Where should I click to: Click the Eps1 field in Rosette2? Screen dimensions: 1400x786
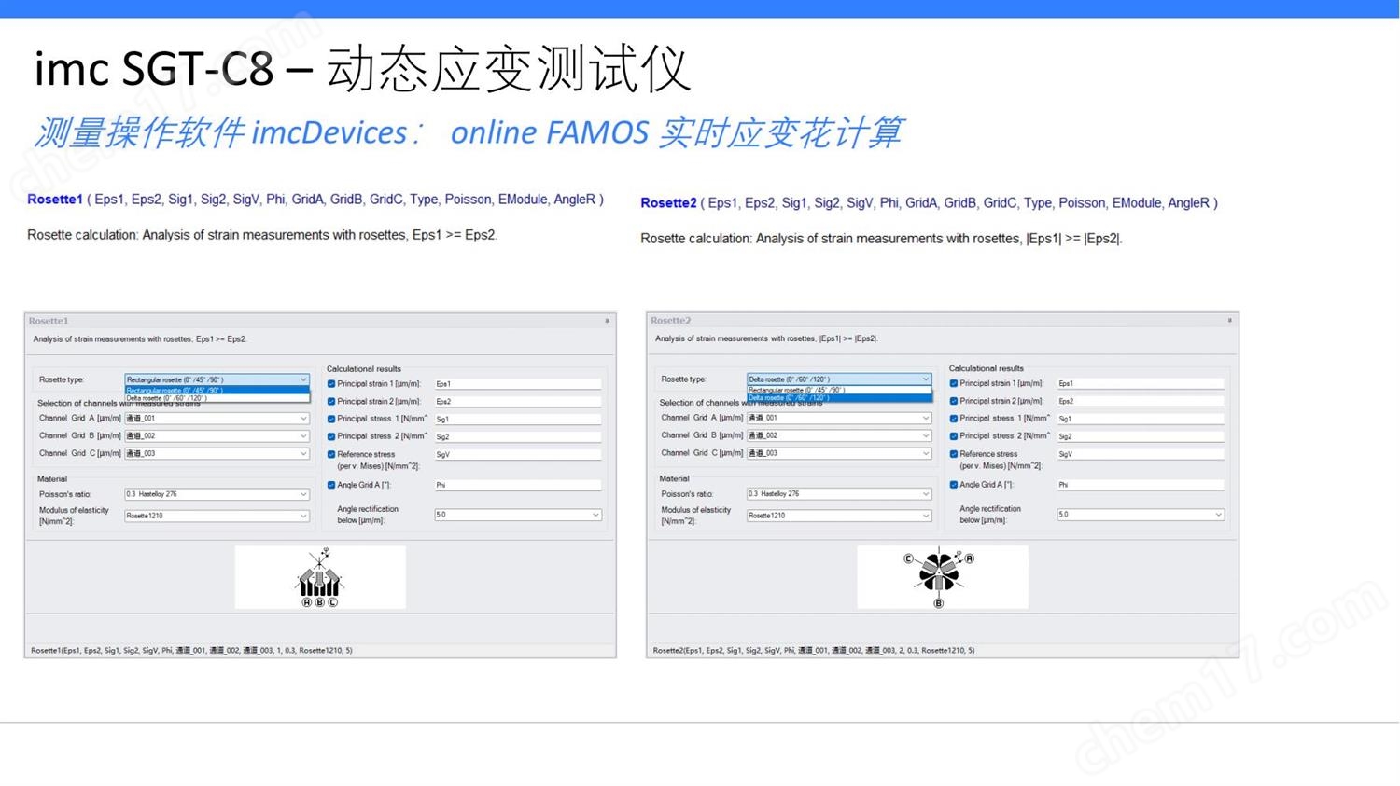pyautogui.click(x=1141, y=383)
